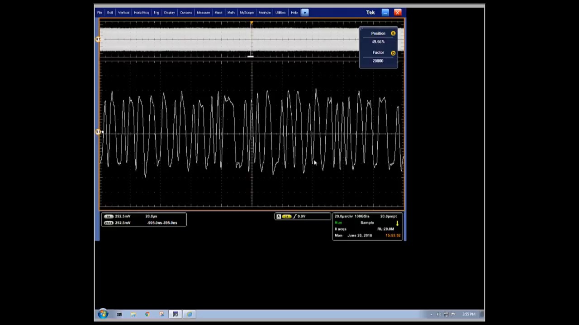
Task: Click the Windows Start orb
Action: coord(103,314)
